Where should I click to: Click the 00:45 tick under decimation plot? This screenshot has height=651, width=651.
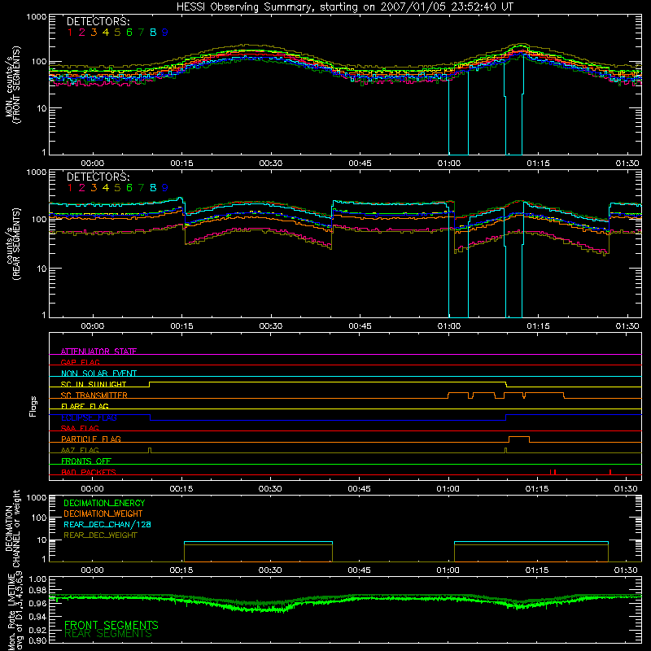coord(359,570)
